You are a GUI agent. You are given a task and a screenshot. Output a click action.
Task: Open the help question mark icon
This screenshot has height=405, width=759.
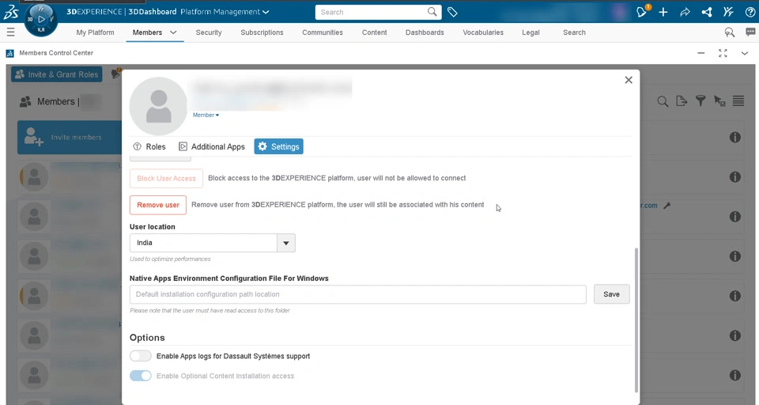click(x=750, y=12)
